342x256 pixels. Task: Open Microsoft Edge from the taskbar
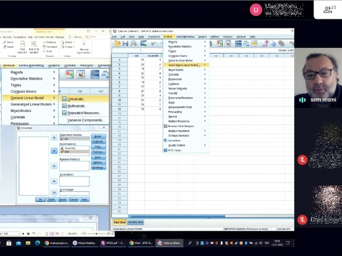point(38,243)
